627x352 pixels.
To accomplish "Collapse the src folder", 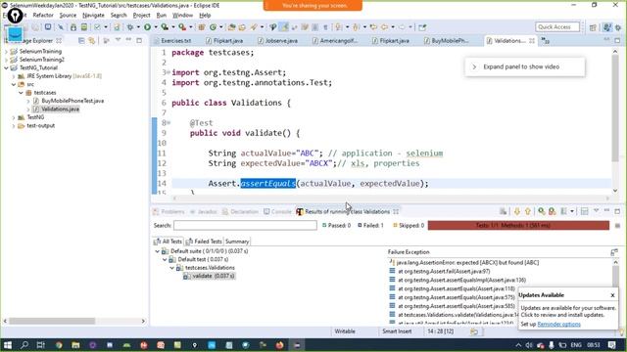I will point(14,84).
